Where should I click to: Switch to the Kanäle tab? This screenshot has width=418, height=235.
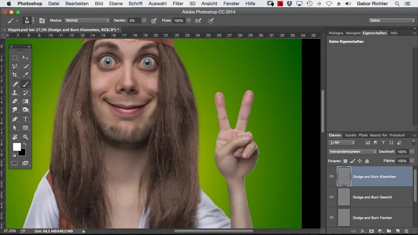point(351,135)
